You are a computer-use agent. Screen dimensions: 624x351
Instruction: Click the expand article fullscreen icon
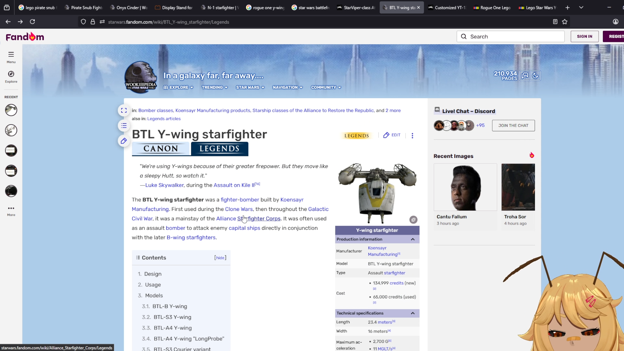(x=124, y=110)
